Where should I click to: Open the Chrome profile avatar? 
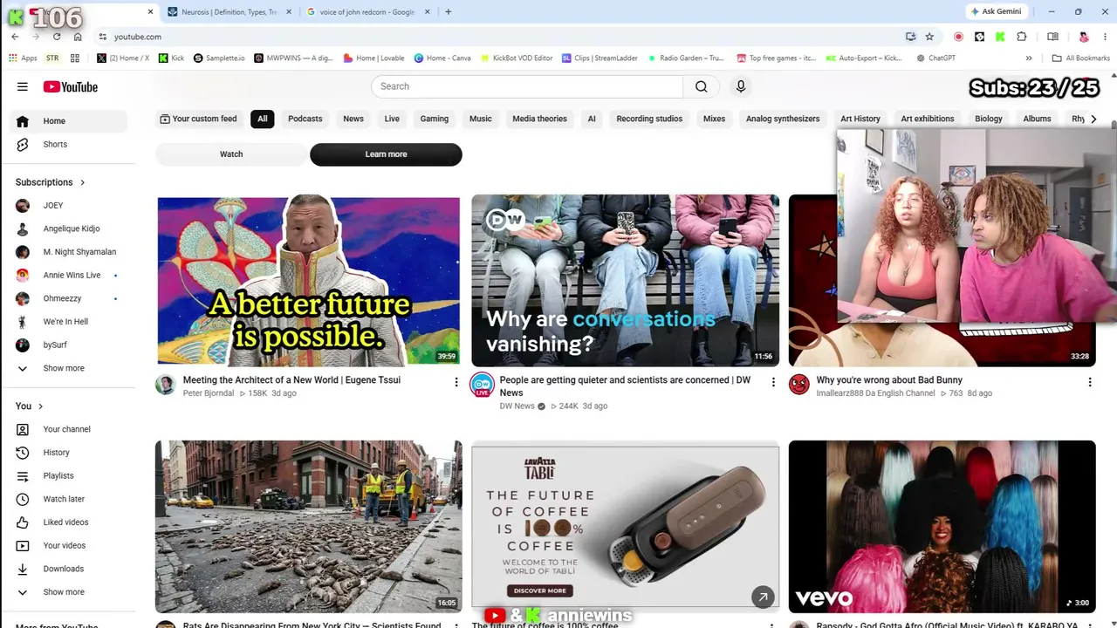pyautogui.click(x=1084, y=37)
